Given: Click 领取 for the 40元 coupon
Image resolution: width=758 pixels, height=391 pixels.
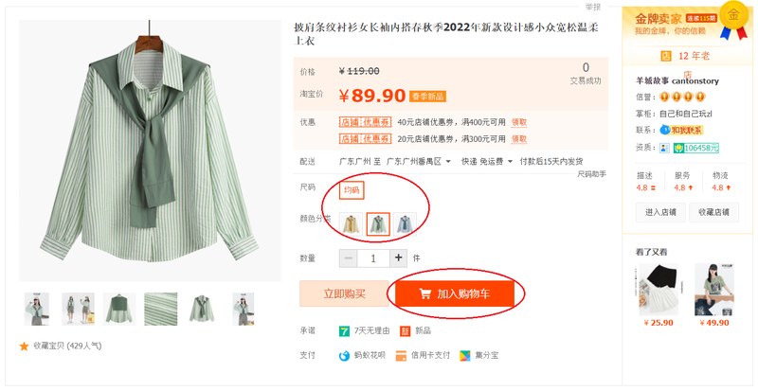Looking at the screenshot, I should pyautogui.click(x=519, y=122).
